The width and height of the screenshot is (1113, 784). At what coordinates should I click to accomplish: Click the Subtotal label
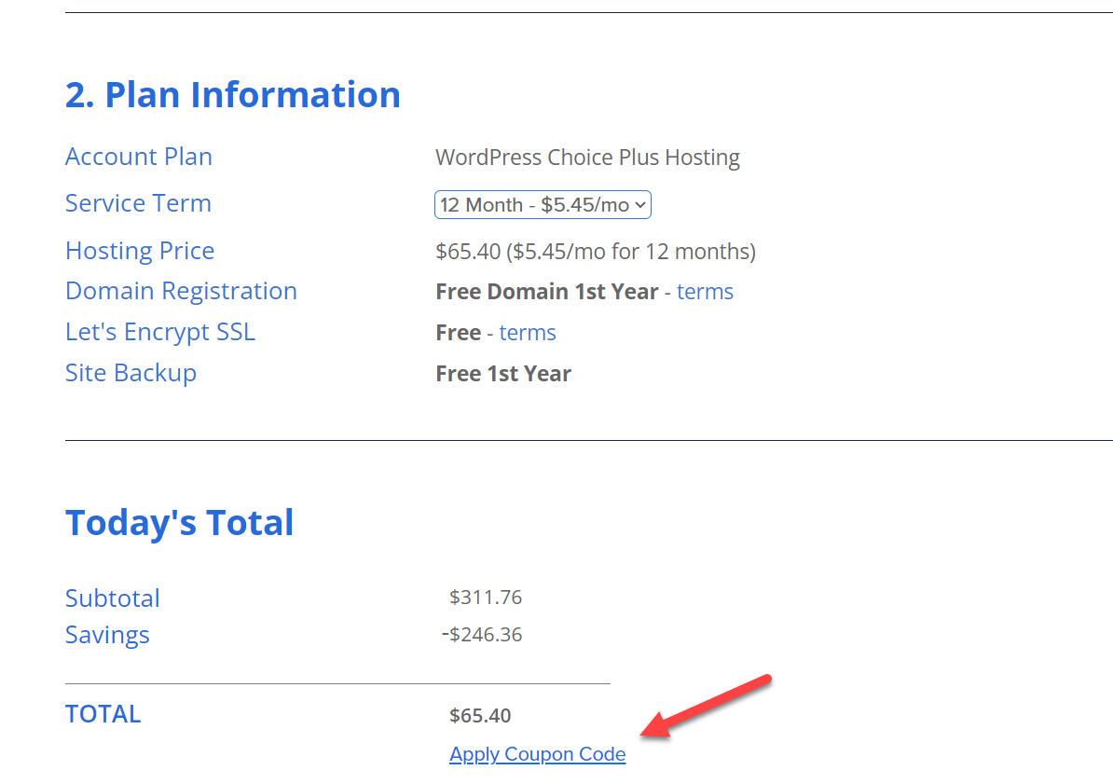pos(113,598)
